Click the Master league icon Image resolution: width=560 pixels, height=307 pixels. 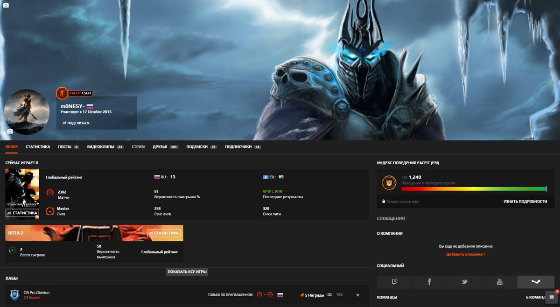point(50,211)
